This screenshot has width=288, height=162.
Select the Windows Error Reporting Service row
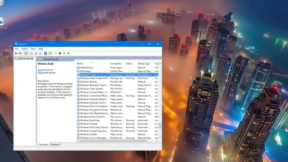coord(117,113)
